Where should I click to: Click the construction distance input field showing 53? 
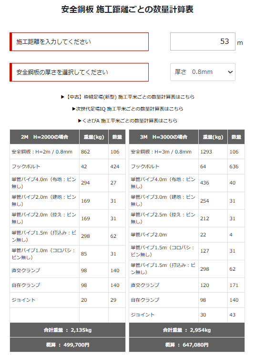click(203, 41)
